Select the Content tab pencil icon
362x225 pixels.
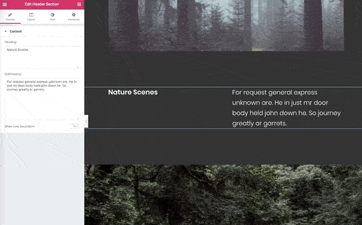click(x=10, y=15)
